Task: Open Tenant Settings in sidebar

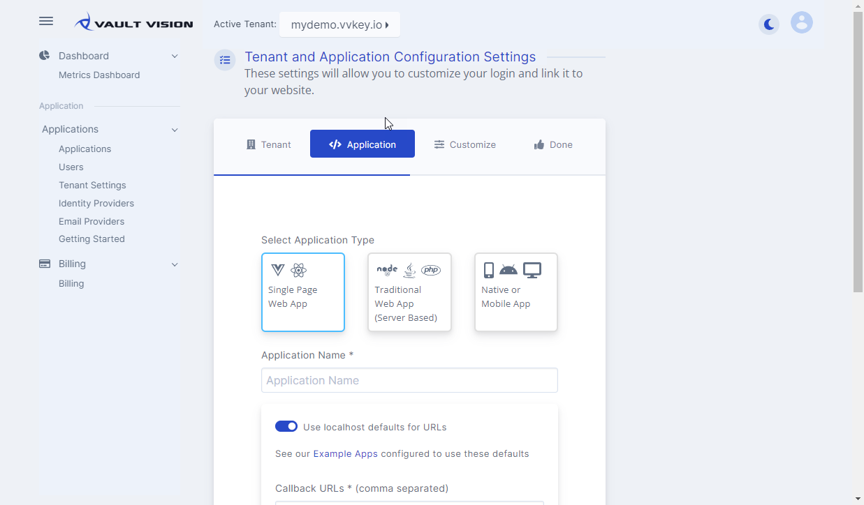Action: point(92,185)
